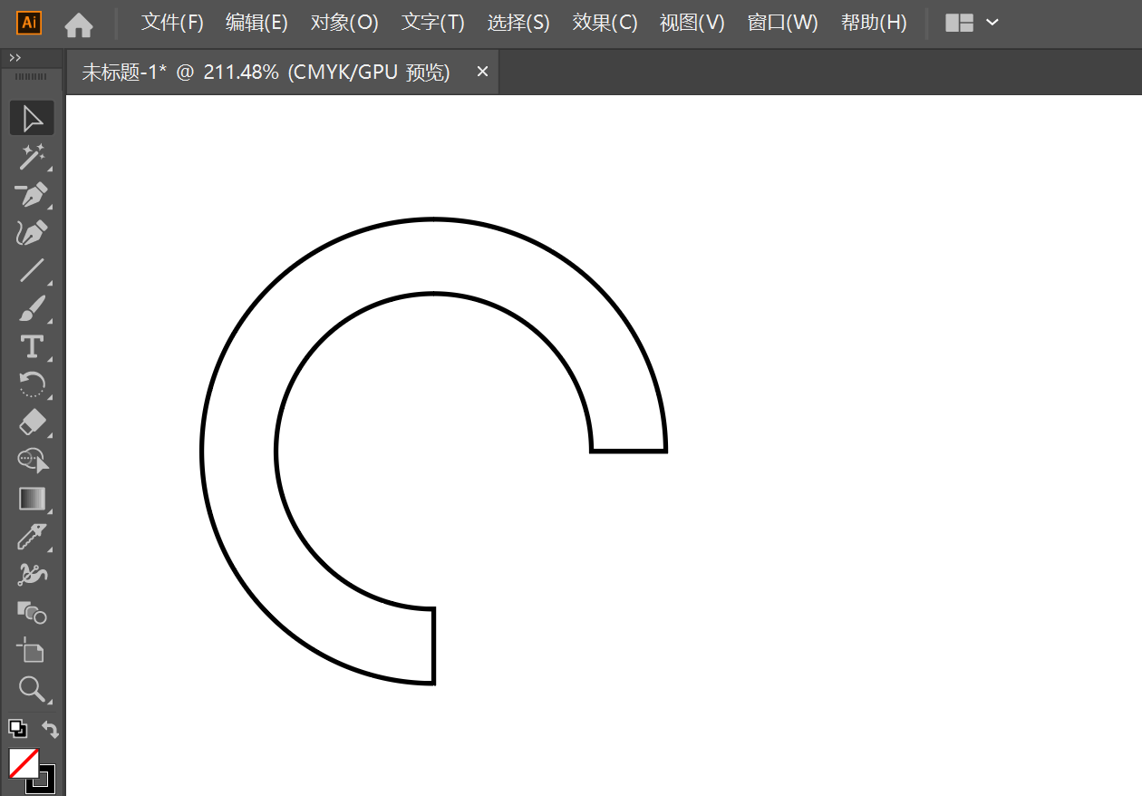Open the 效果(C) menu

point(605,24)
